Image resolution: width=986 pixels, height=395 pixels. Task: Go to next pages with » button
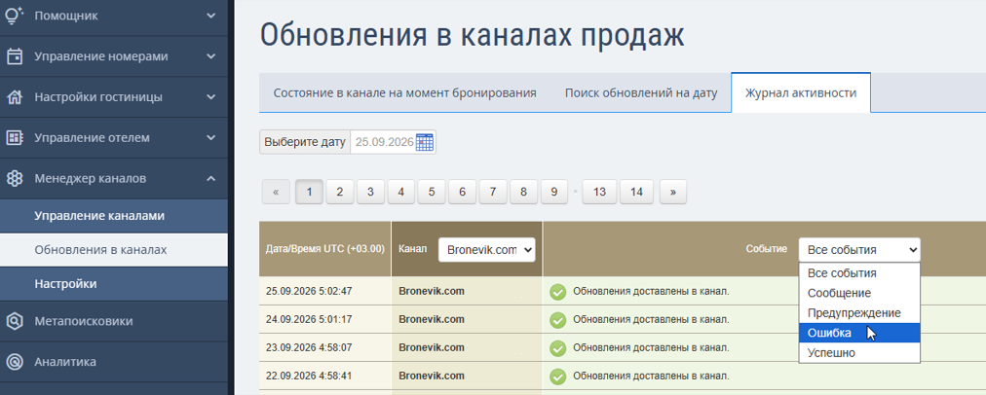click(x=673, y=193)
